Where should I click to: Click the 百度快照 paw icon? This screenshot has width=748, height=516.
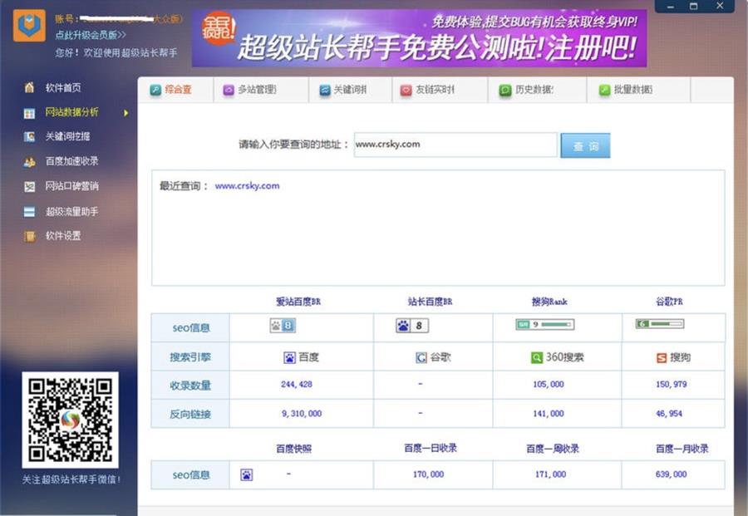pos(247,475)
